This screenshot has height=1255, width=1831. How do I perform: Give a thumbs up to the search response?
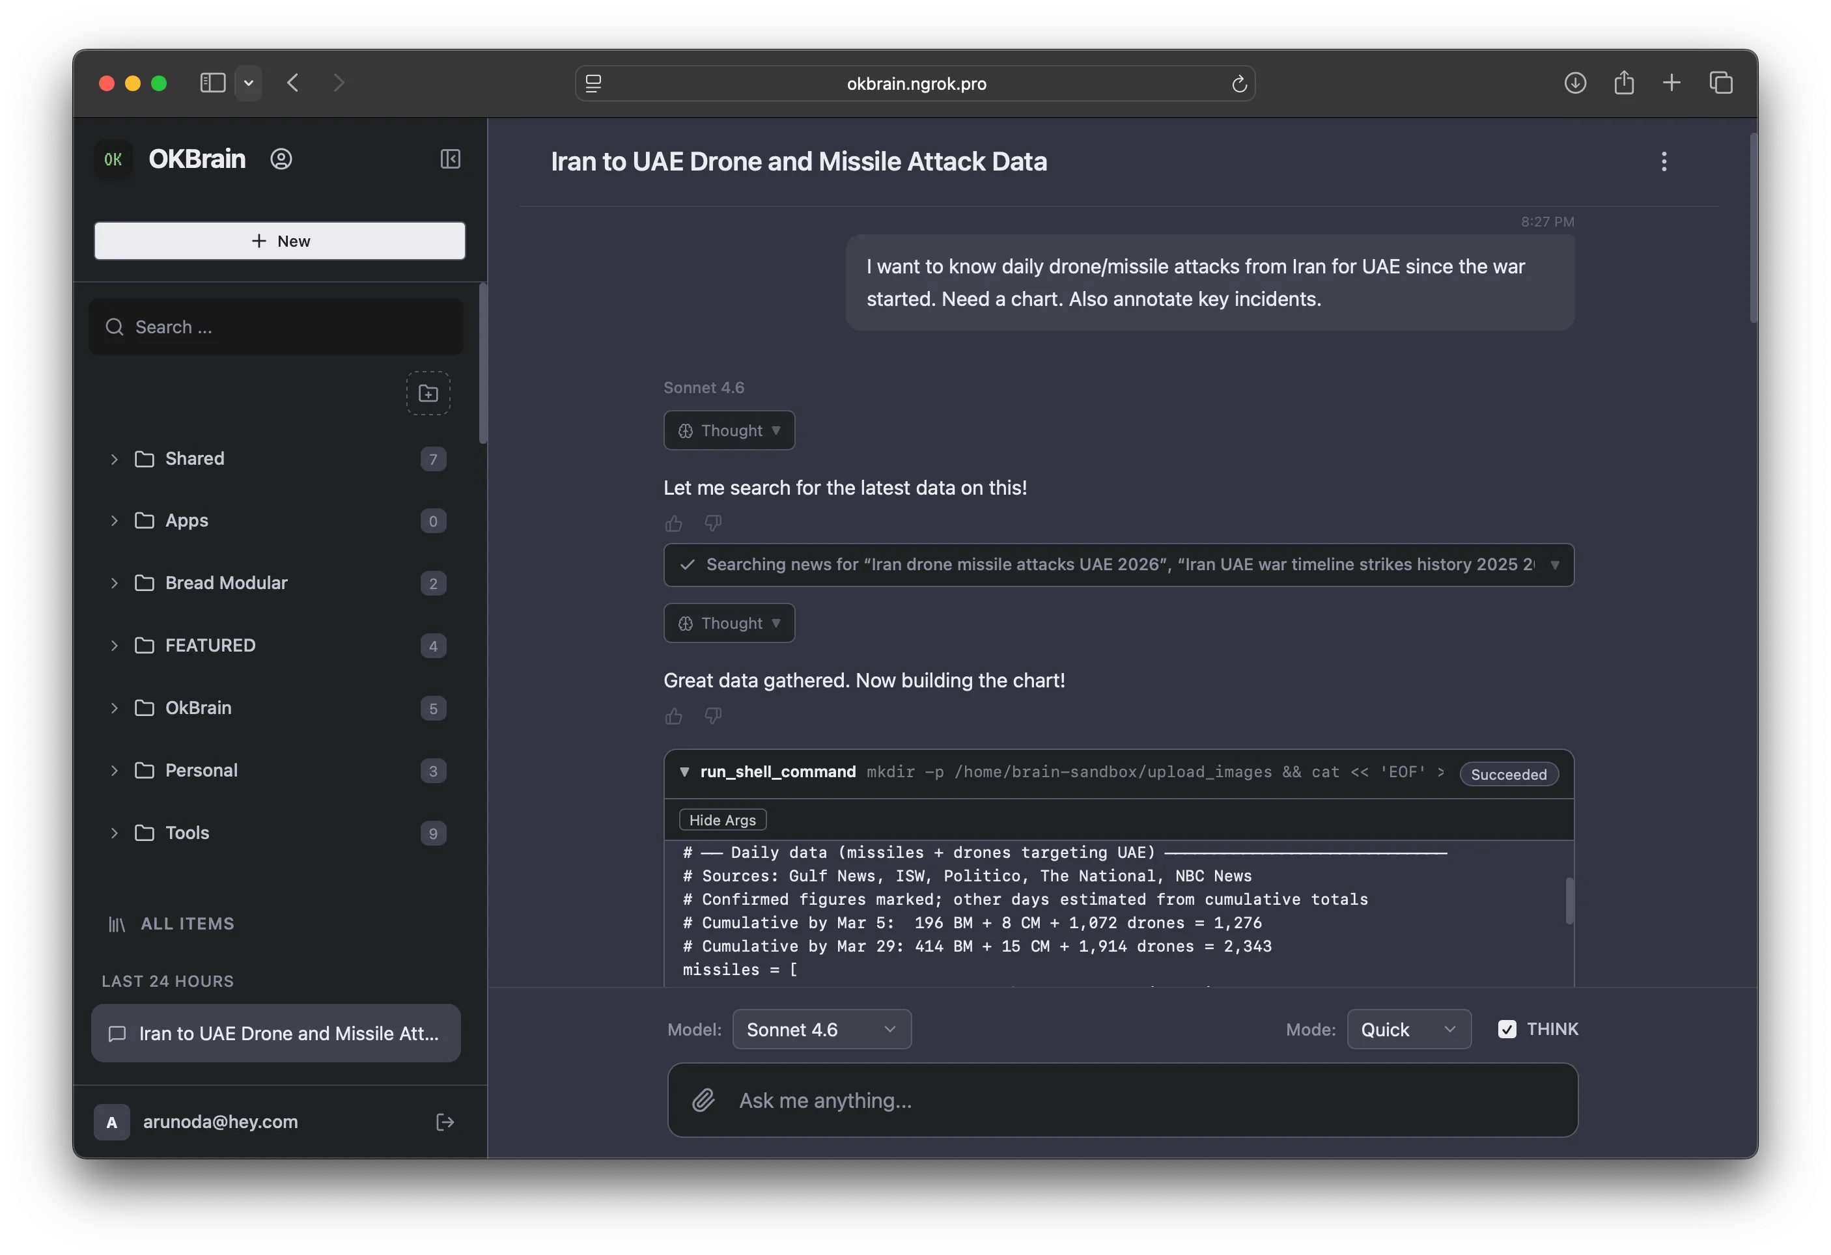coord(674,522)
